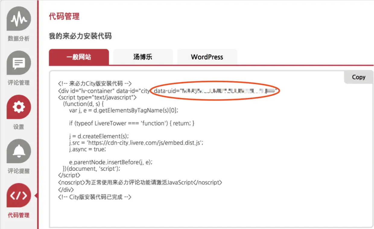374x229 pixels.
Task: Click the closing </script> tag line
Action: click(69, 175)
